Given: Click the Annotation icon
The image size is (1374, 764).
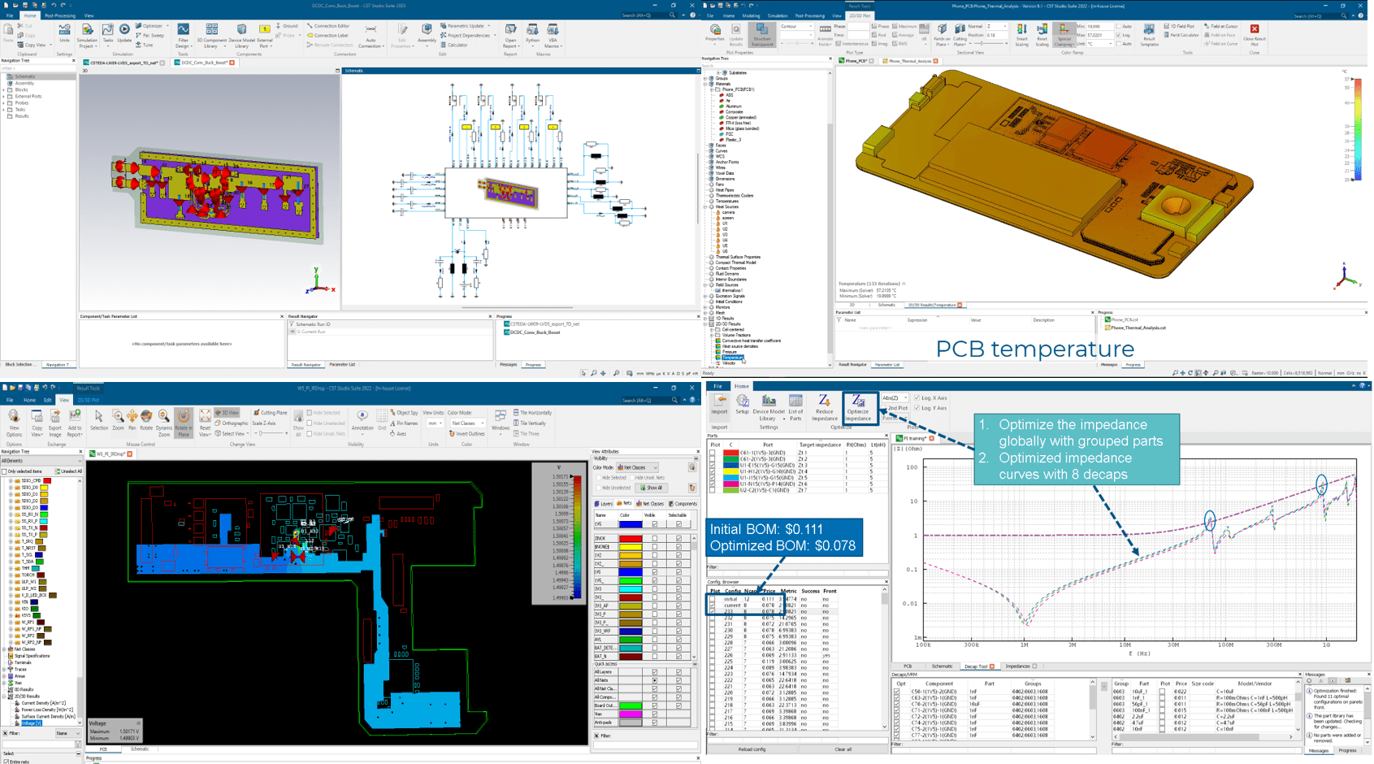Looking at the screenshot, I should click(x=362, y=420).
